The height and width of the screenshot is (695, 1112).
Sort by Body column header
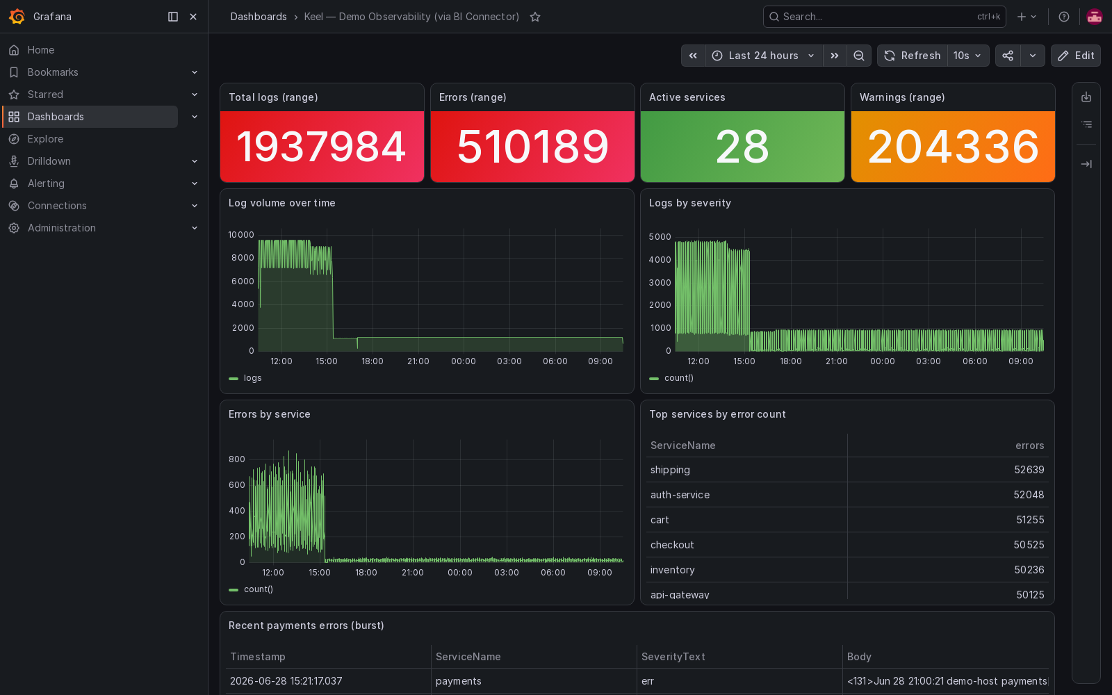[x=859, y=657]
